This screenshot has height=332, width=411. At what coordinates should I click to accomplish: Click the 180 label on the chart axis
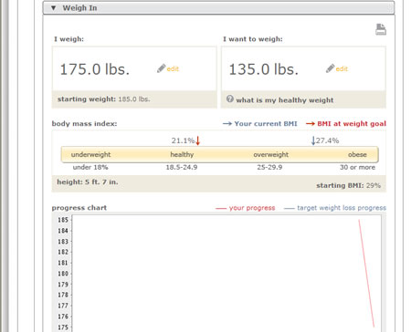pos(63,274)
